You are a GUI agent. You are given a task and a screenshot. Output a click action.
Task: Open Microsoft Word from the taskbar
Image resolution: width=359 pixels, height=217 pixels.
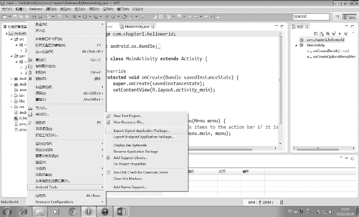pos(121,211)
